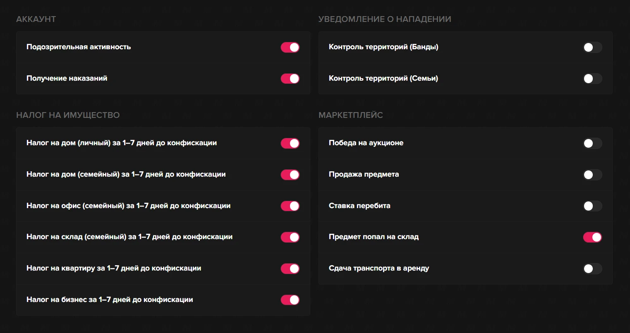Enable the Ставка перебита toggle switch
The height and width of the screenshot is (333, 630).
[x=592, y=206]
